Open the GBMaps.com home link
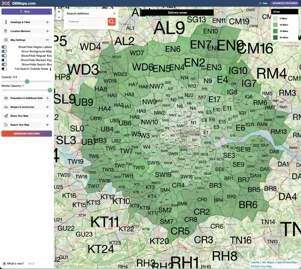 tap(24, 3)
